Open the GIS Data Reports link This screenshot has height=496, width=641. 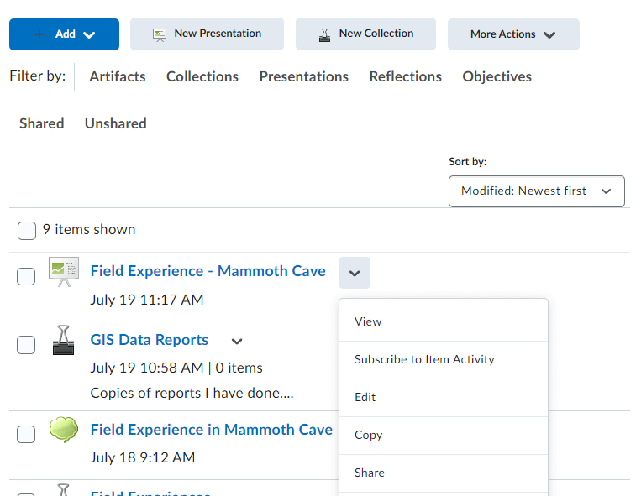tap(150, 340)
